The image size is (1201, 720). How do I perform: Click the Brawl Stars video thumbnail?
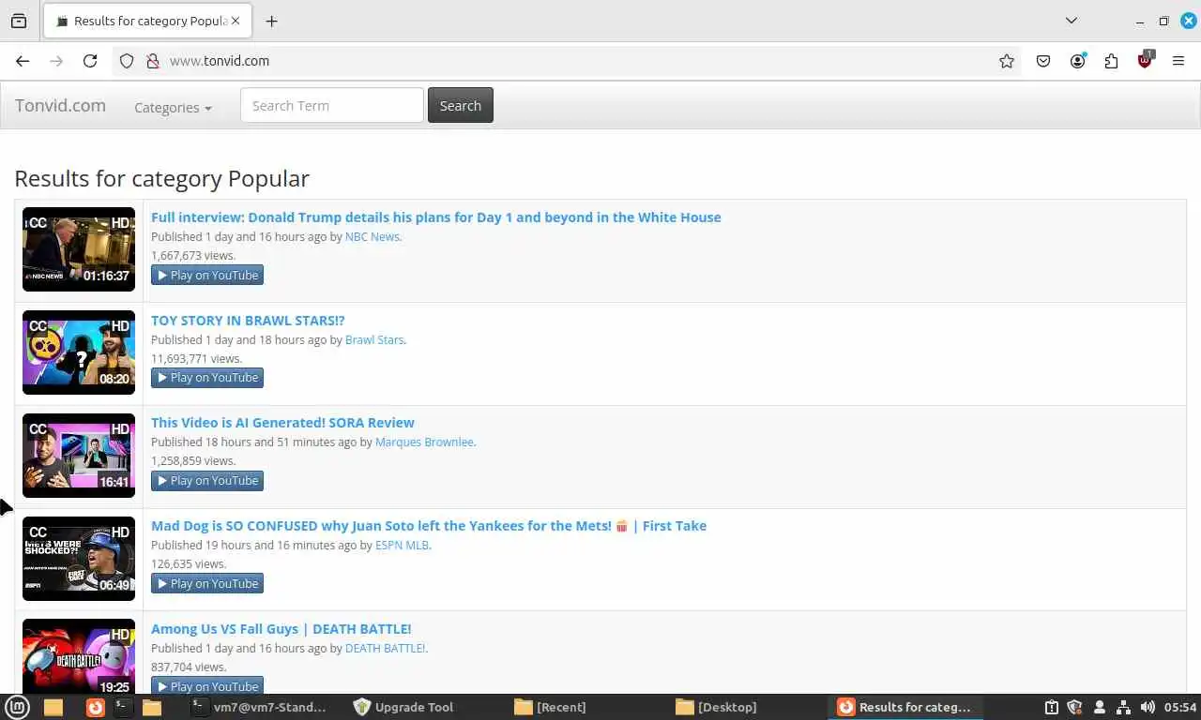tap(79, 352)
